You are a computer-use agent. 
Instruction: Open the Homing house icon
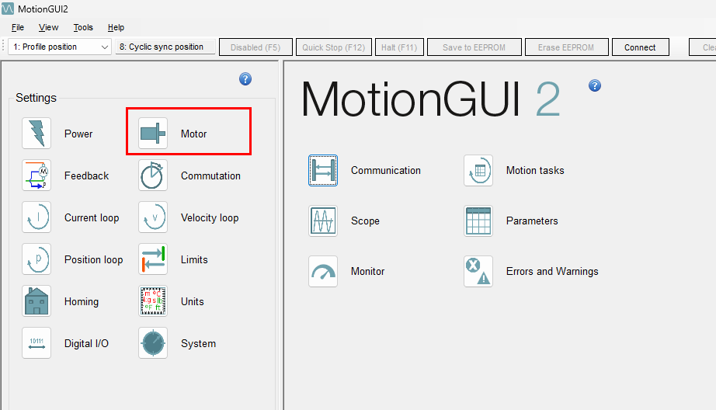[36, 301]
